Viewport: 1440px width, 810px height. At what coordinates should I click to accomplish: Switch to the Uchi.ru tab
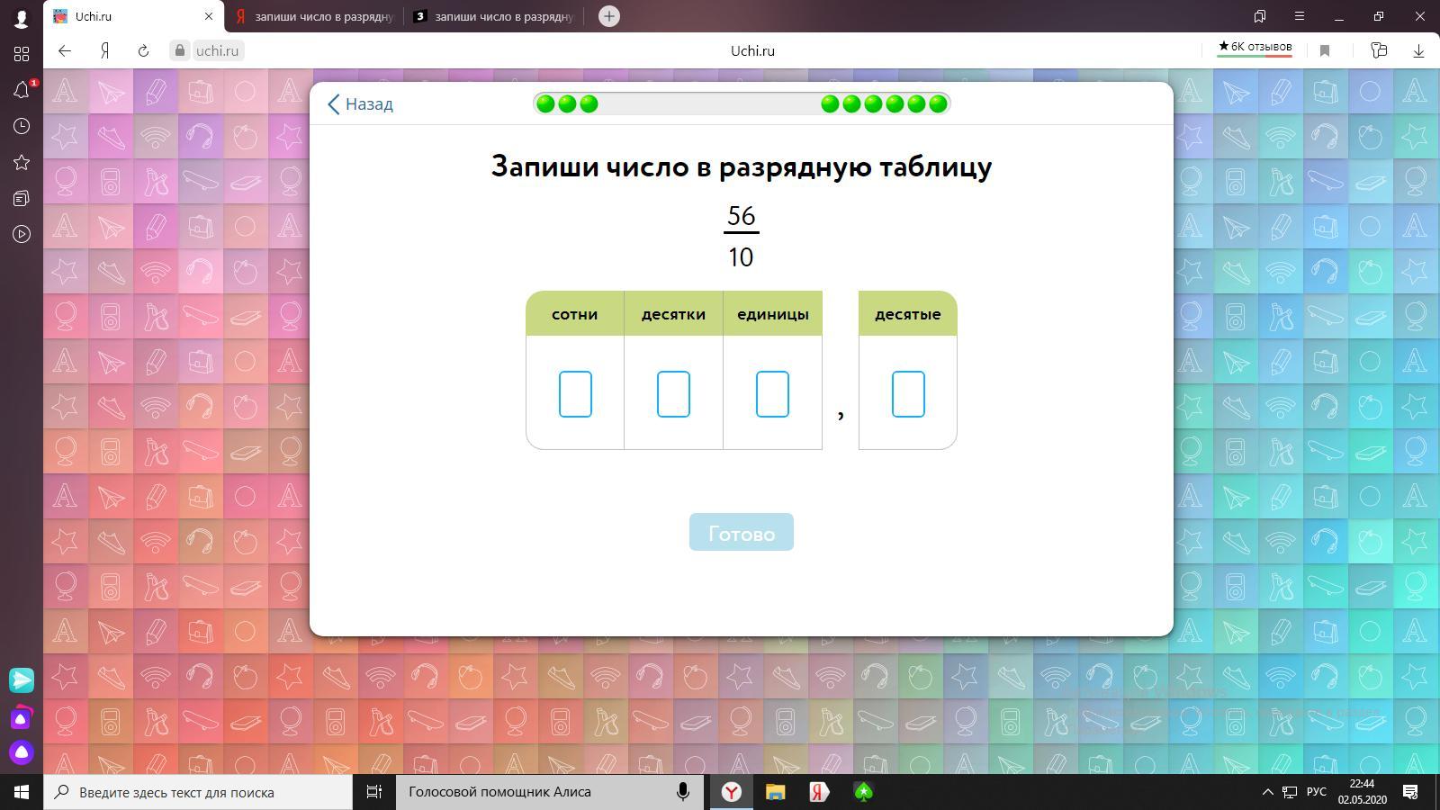133,16
